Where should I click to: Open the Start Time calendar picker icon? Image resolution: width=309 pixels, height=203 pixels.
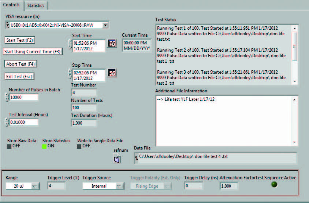pos(112,43)
